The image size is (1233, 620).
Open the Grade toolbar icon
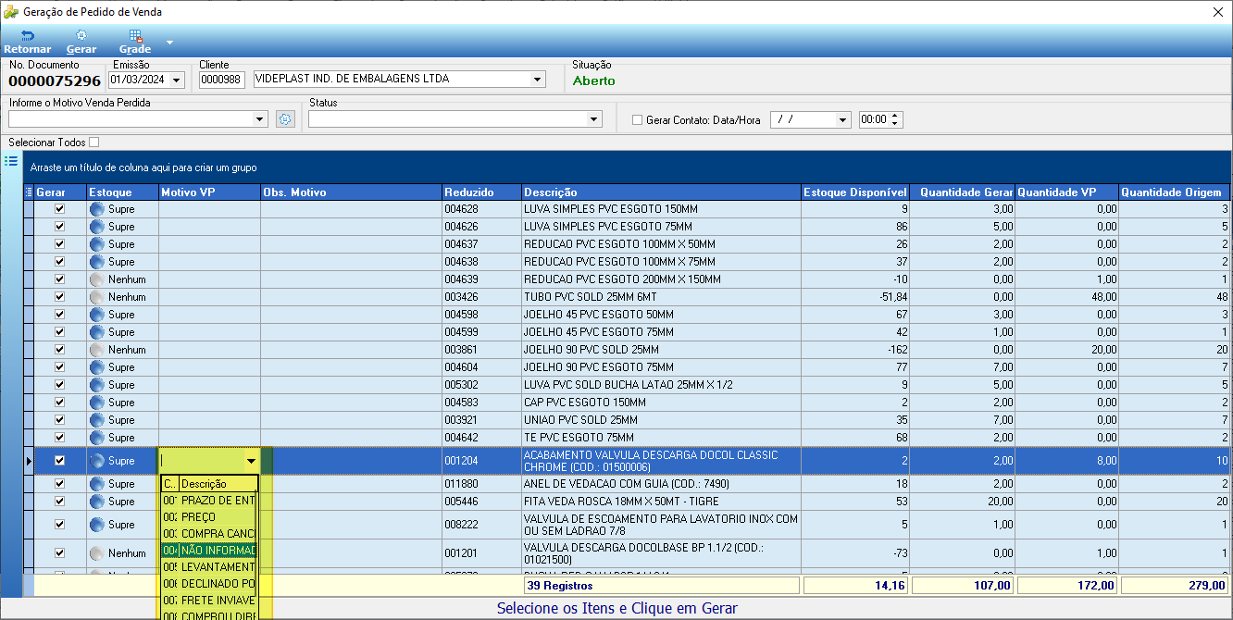click(135, 42)
